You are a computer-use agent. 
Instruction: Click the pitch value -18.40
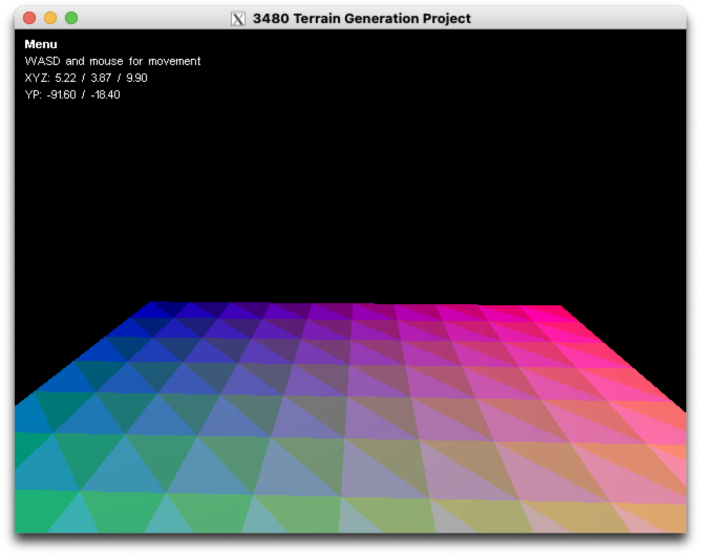pos(105,95)
